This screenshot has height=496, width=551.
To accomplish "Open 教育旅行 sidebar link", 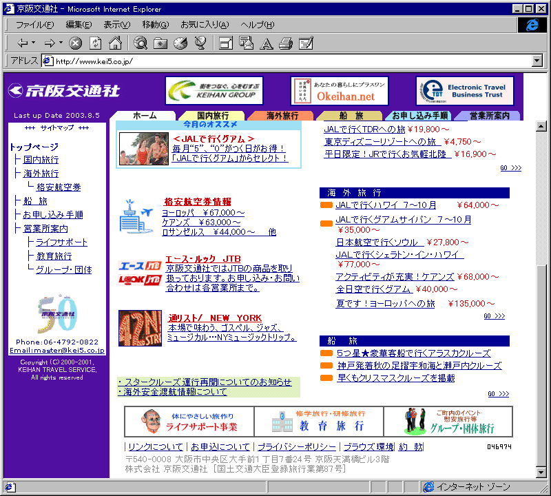I will click(54, 256).
